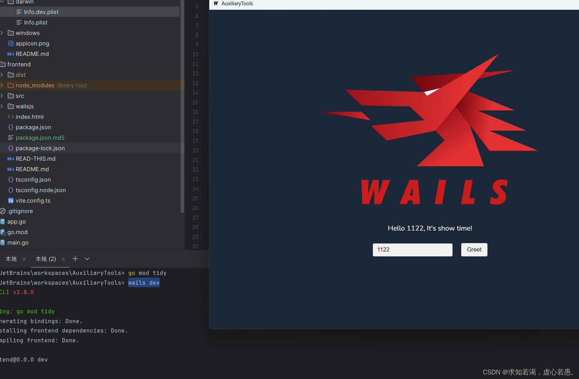Click the image icon next to appicon.png
The width and height of the screenshot is (579, 379).
click(10, 43)
